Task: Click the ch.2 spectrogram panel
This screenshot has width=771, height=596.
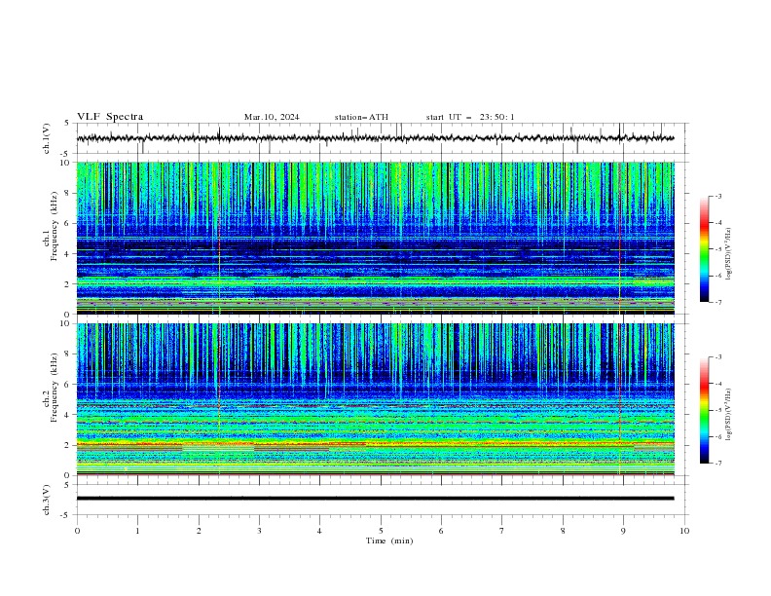Action: coord(375,399)
